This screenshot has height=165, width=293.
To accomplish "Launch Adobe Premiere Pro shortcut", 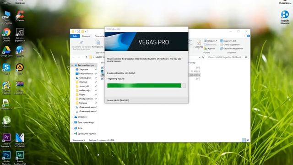I will coord(6,140).
